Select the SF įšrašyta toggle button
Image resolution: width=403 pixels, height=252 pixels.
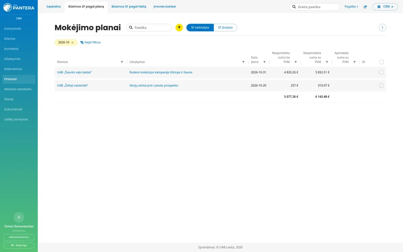(225, 28)
